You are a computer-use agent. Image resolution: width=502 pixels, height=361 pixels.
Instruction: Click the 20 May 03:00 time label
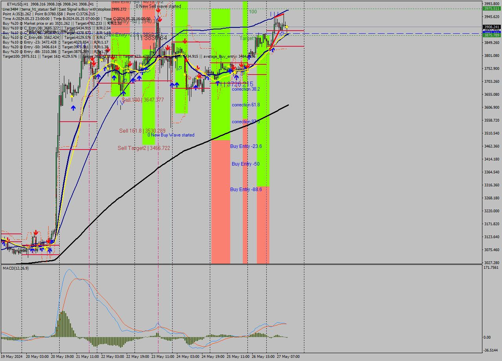37,357
